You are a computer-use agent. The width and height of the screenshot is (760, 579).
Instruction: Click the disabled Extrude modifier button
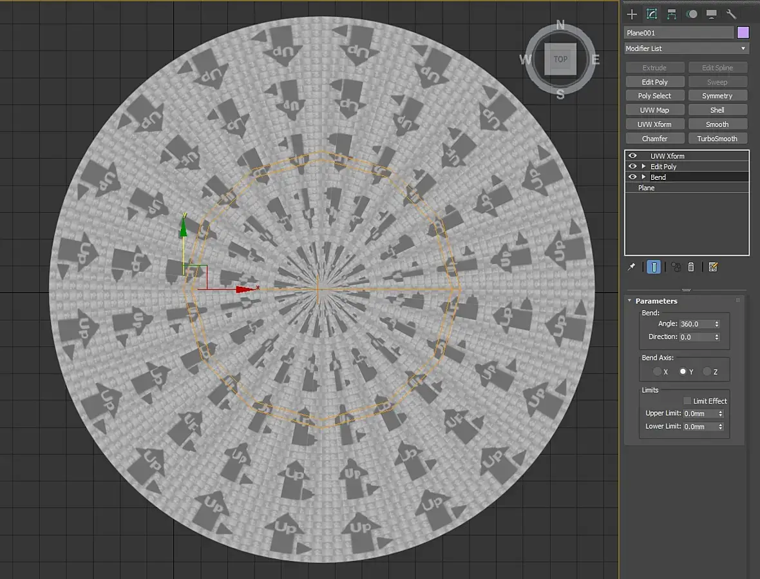(x=655, y=68)
